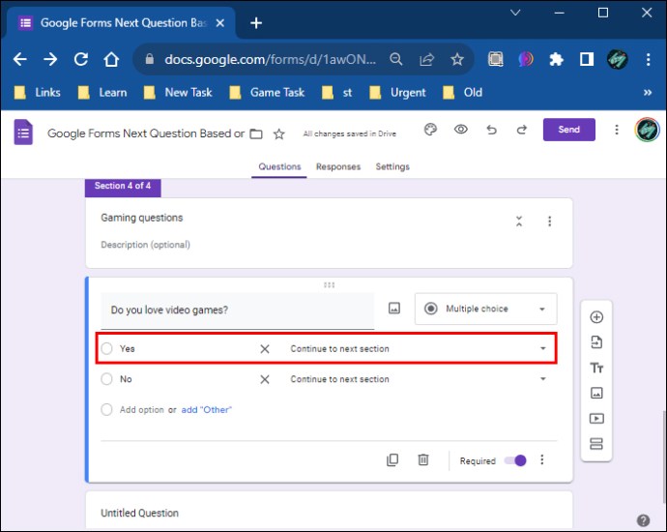The image size is (667, 532).
Task: Select the Google Forms browser tab
Action: (x=122, y=23)
